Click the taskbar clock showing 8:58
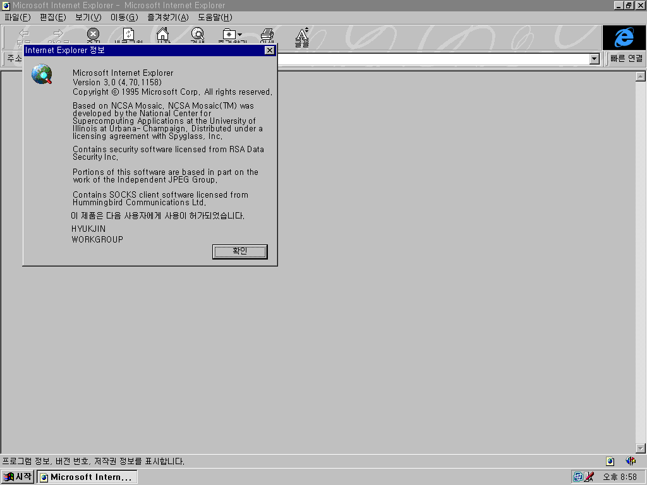The image size is (647, 485). (x=620, y=477)
